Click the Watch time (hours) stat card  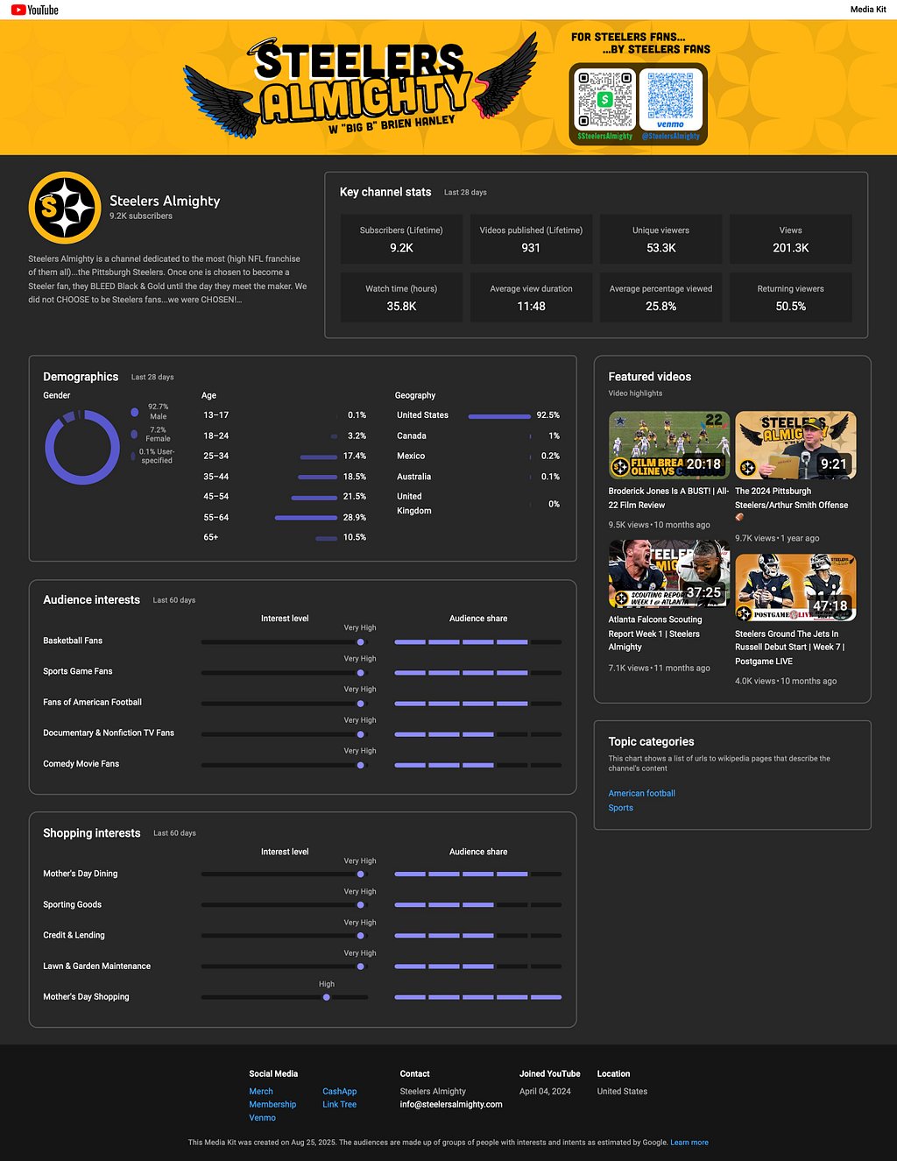[x=401, y=298]
